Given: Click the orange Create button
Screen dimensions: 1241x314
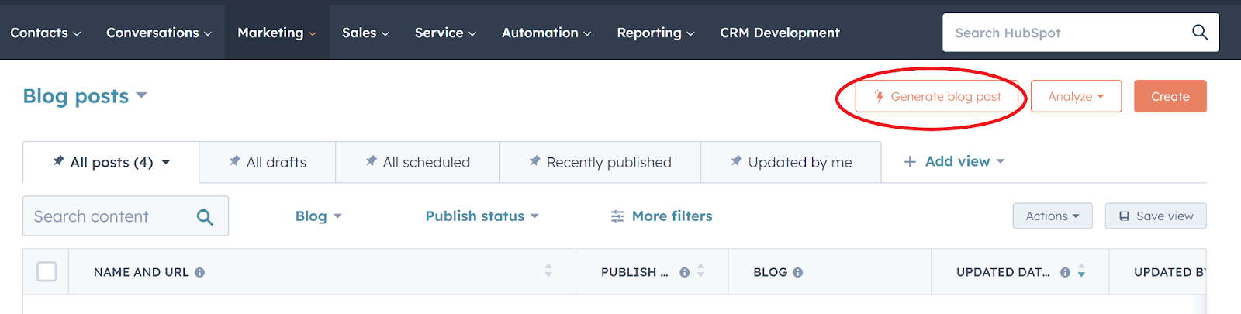Looking at the screenshot, I should point(1170,96).
